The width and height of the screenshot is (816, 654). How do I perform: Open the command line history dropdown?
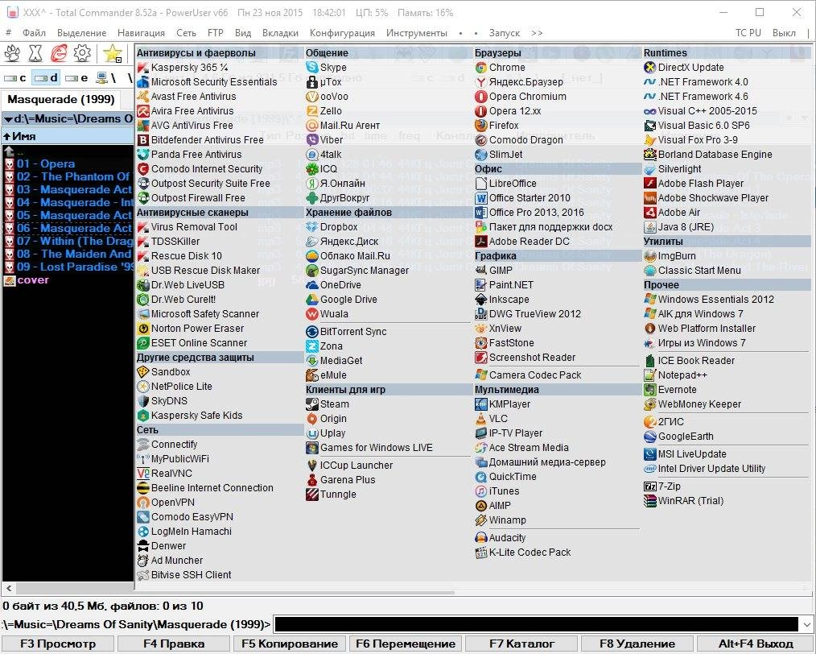[806, 624]
